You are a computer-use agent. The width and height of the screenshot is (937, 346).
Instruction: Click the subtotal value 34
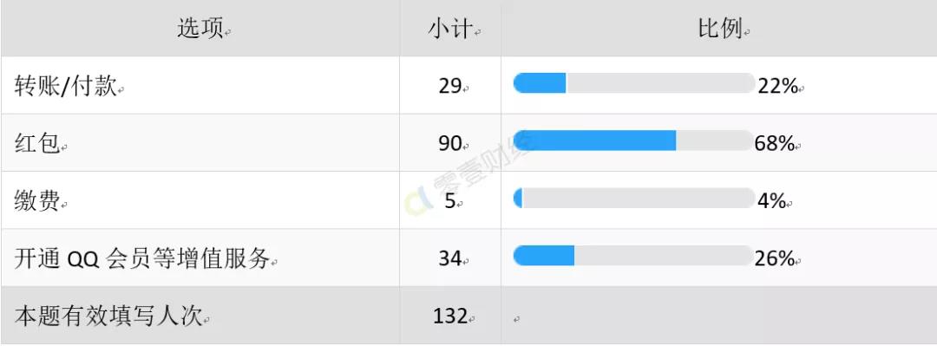[x=450, y=258]
